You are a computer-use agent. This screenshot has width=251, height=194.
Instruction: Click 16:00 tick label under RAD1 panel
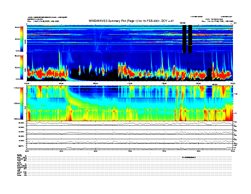click(x=164, y=83)
